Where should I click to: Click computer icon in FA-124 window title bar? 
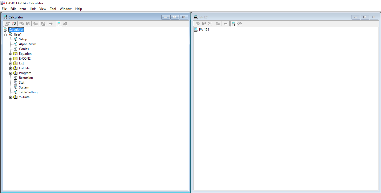tap(196, 17)
